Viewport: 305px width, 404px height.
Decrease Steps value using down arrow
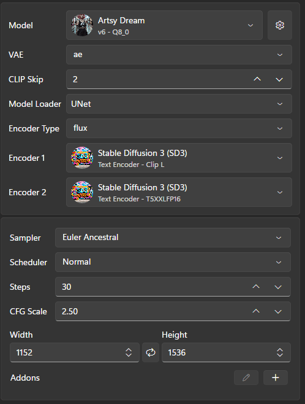tap(278, 287)
